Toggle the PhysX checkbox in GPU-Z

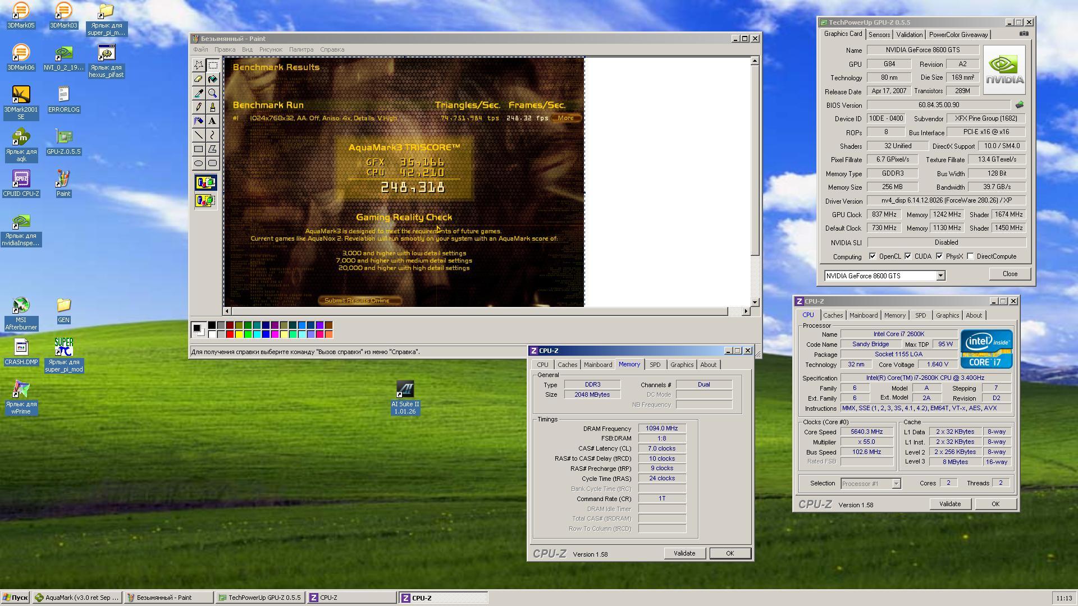pos(939,256)
